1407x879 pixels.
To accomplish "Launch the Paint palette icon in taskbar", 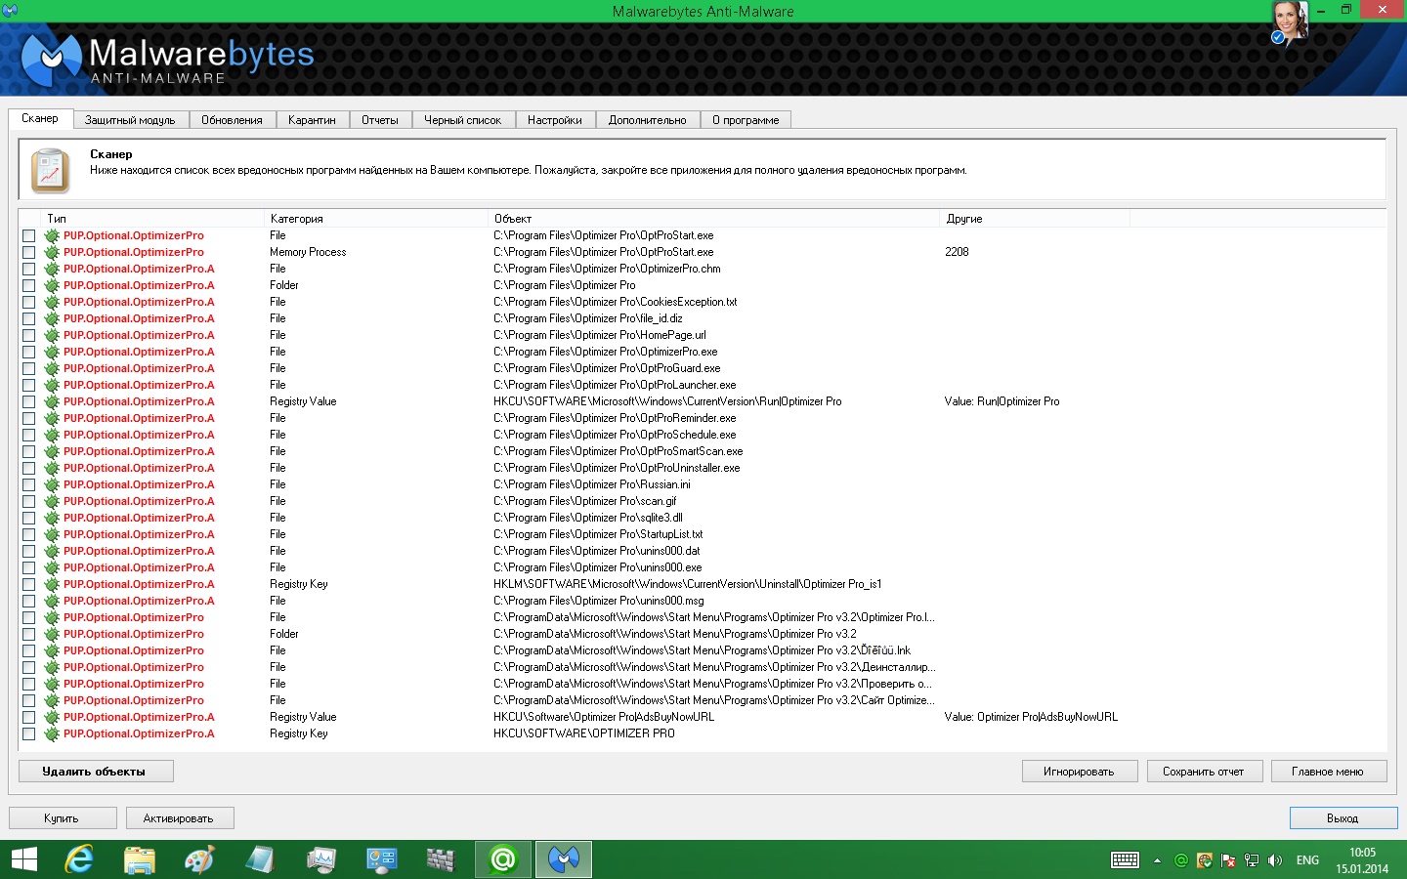I will 199,859.
